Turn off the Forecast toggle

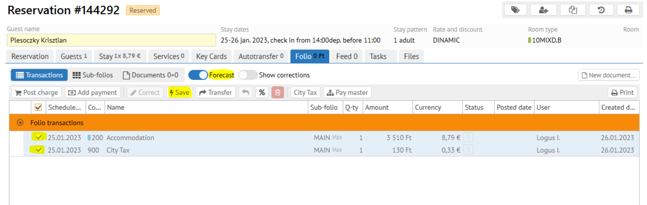click(x=198, y=75)
